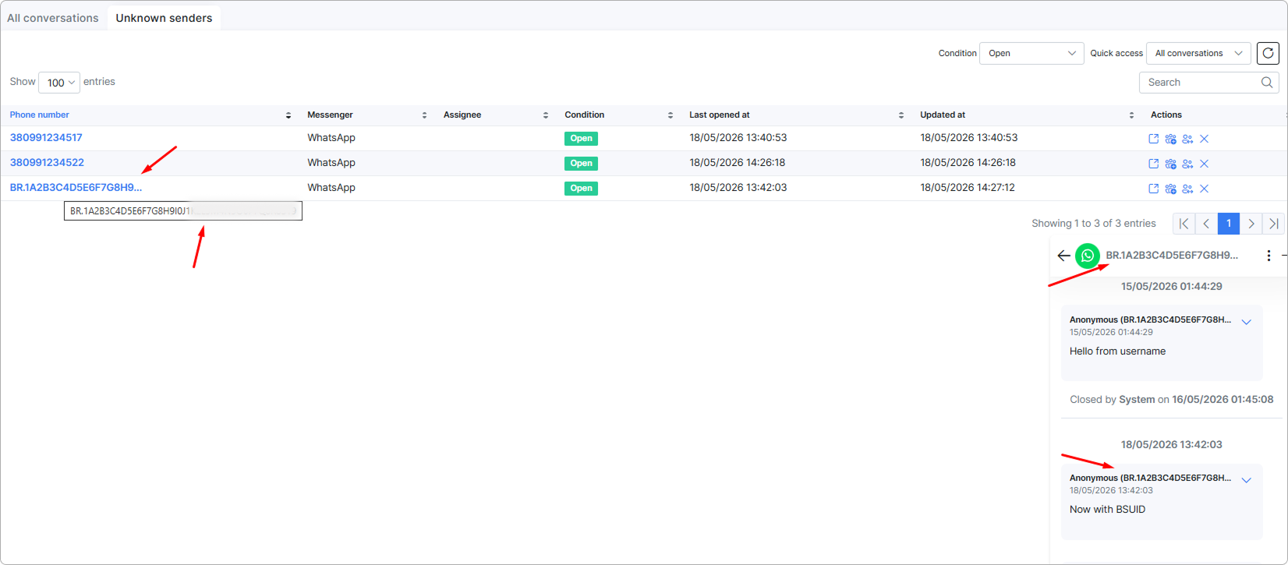This screenshot has height=565, width=1288.
Task: Expand the 'Hello from username' message chevron
Action: pyautogui.click(x=1246, y=322)
